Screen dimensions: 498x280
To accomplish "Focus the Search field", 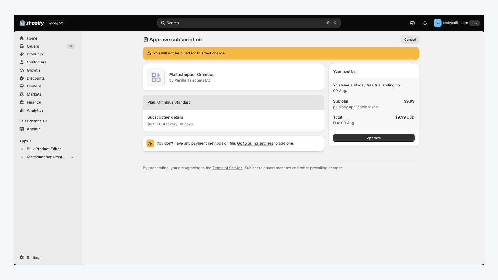I will pos(249,23).
